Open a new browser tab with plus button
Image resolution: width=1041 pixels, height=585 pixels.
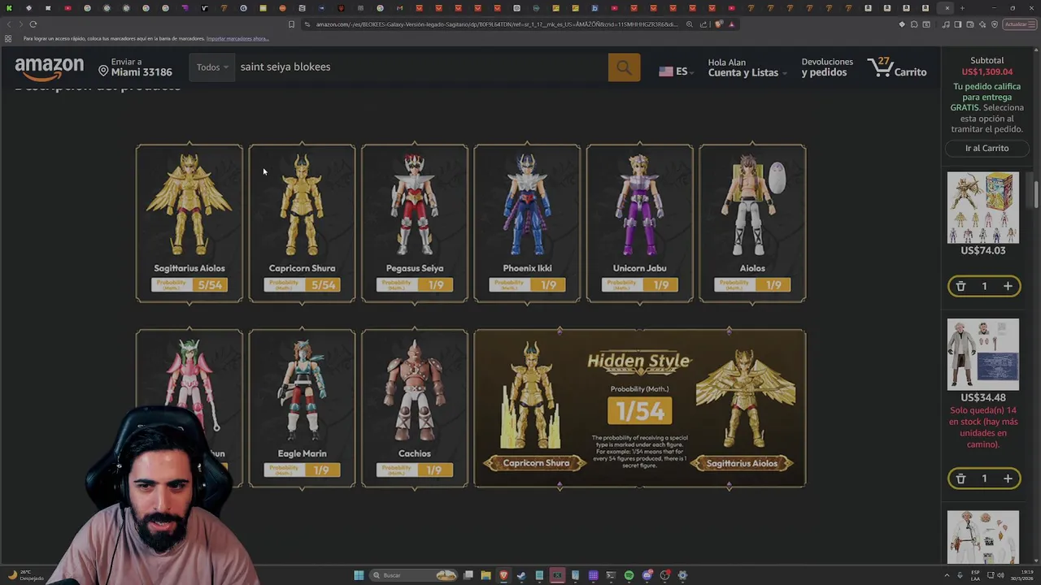click(x=962, y=8)
